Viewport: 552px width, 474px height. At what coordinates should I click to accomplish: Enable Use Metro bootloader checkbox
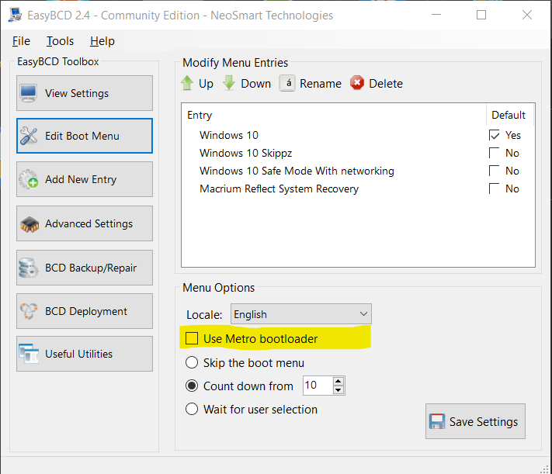(x=192, y=338)
